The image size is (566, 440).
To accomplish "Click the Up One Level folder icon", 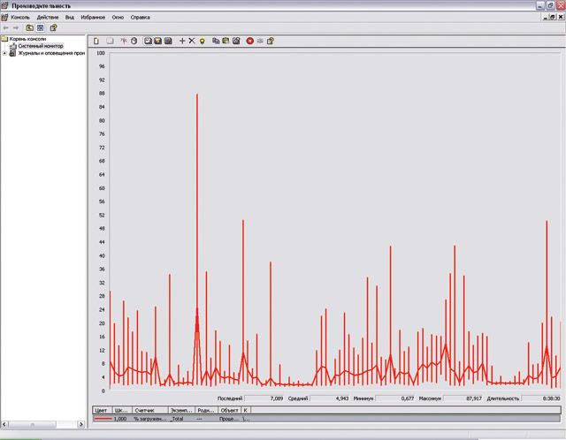I will (29, 27).
